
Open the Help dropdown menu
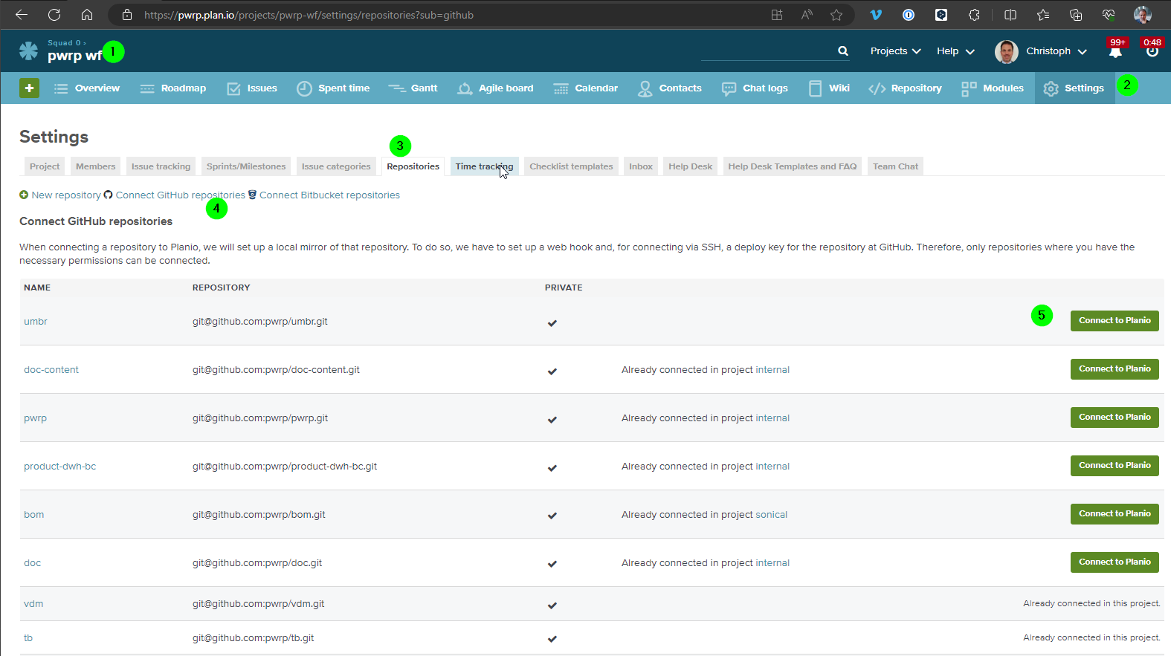click(955, 51)
